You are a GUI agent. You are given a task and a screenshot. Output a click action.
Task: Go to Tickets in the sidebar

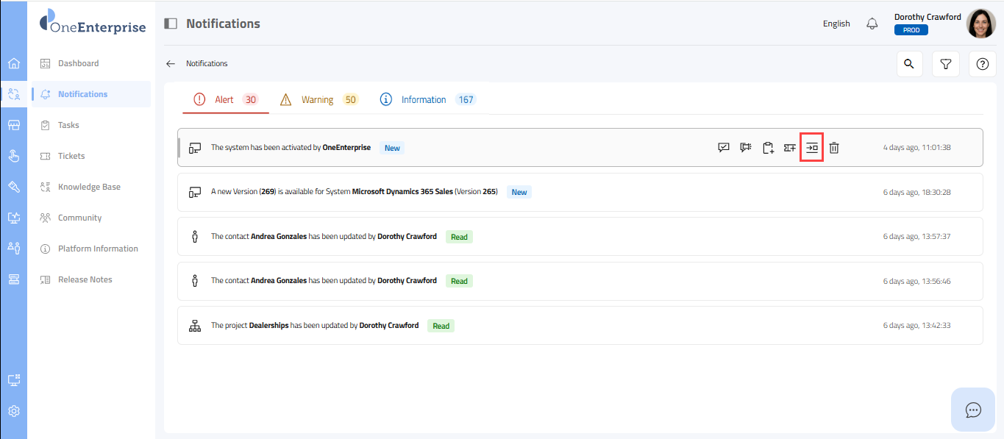point(71,156)
